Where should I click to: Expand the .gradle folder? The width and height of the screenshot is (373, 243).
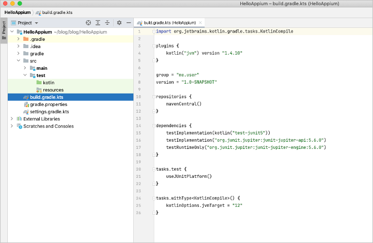[18, 39]
